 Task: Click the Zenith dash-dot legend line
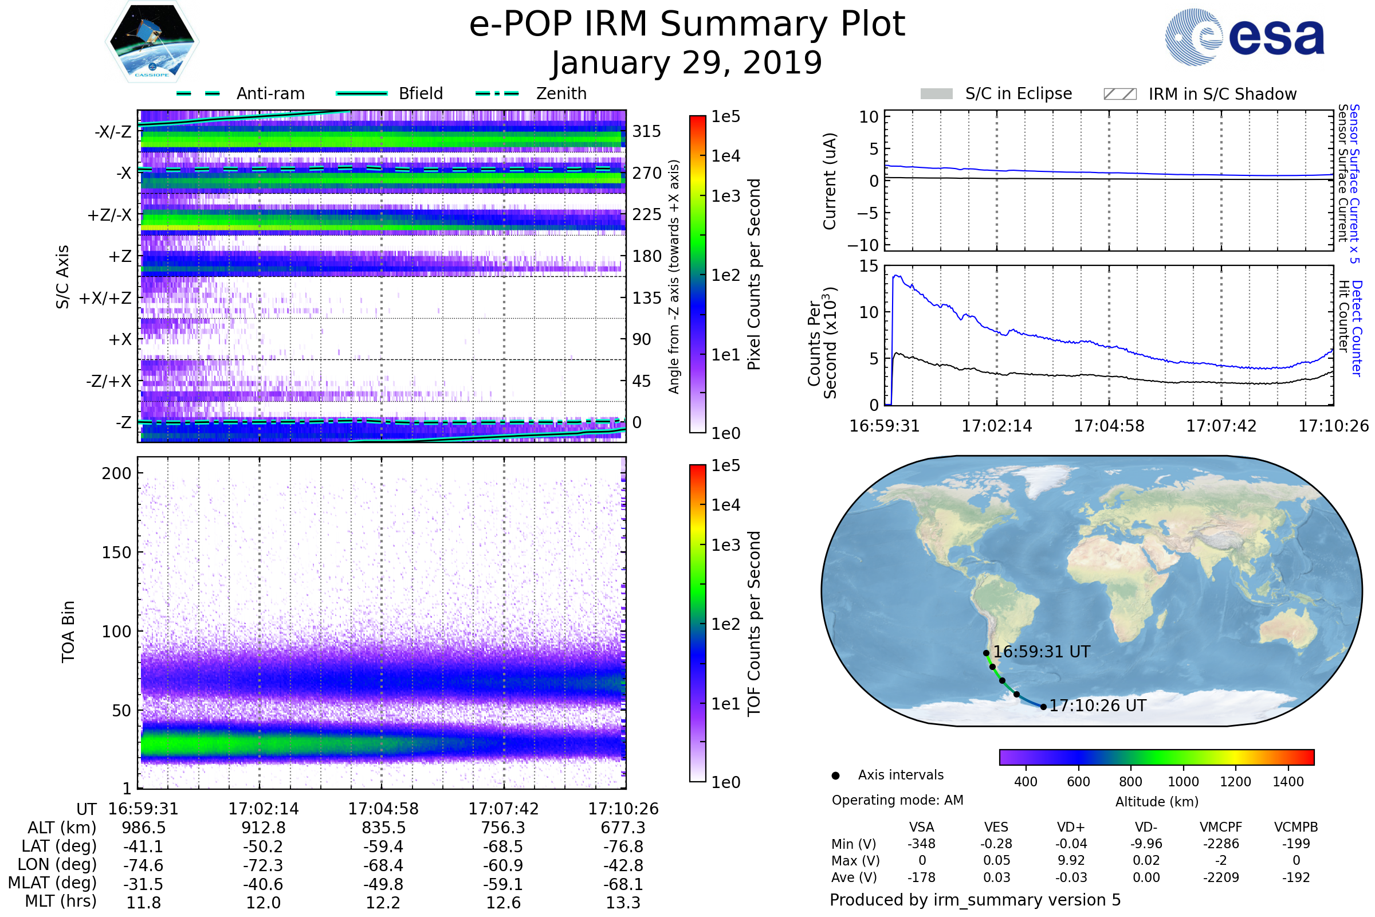pos(497,93)
